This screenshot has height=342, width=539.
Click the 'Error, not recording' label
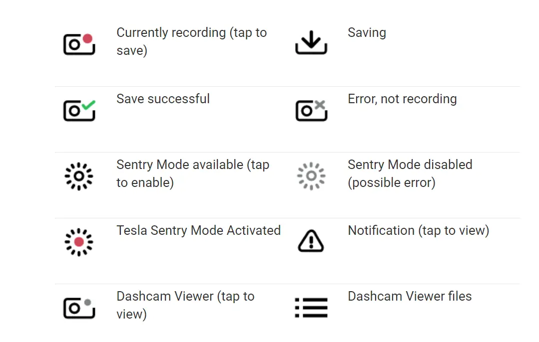coord(402,99)
